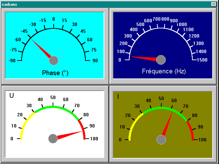Click the -45 mark on the Phase gauge
Viewport: 219px width, 164px height.
(24, 31)
